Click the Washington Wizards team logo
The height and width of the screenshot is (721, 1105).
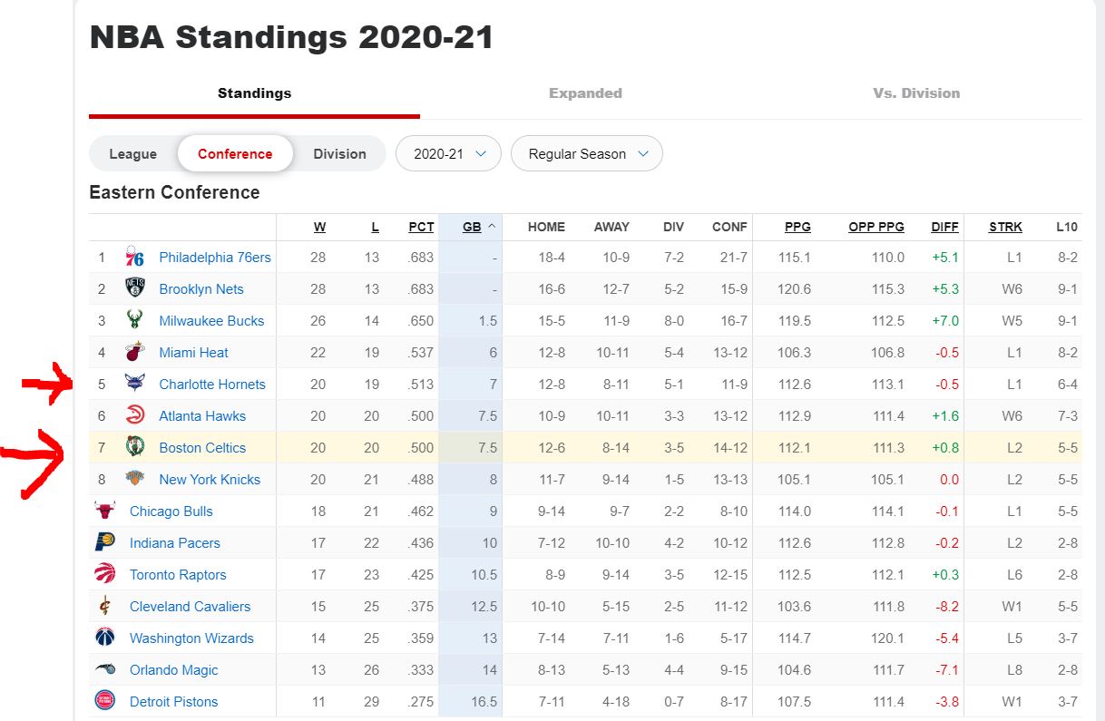coord(105,638)
